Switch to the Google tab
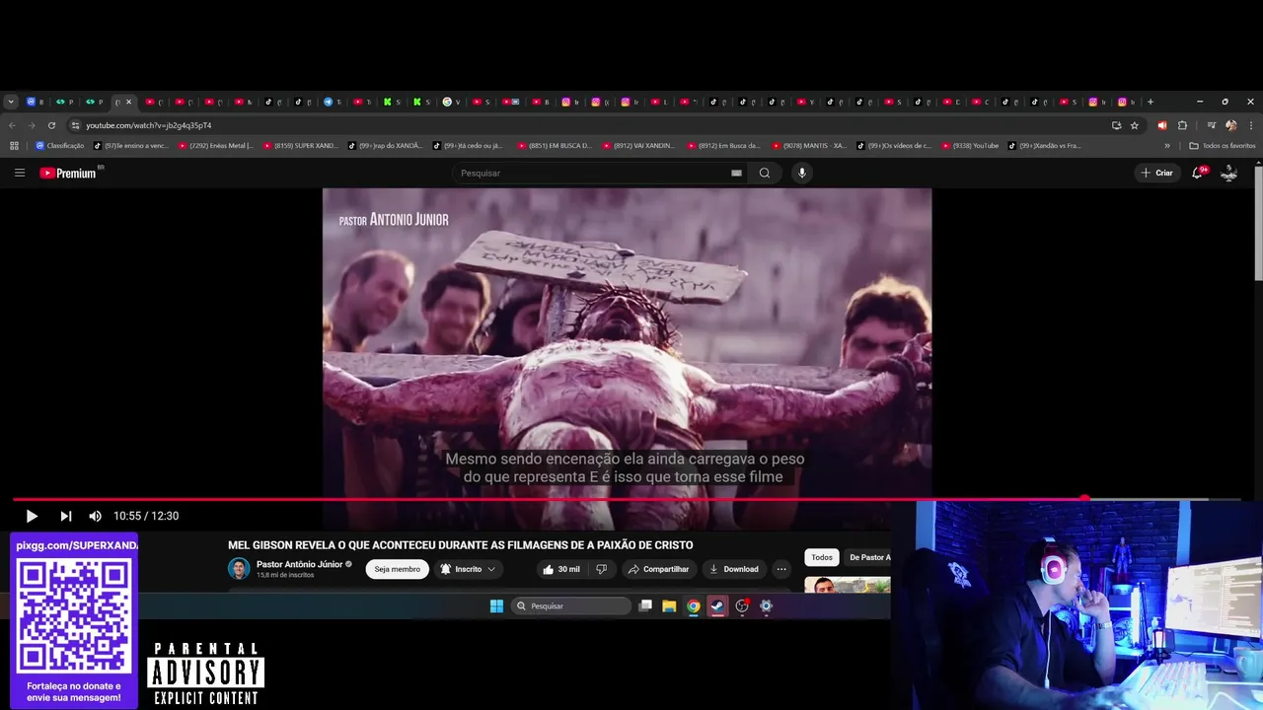 pos(452,102)
